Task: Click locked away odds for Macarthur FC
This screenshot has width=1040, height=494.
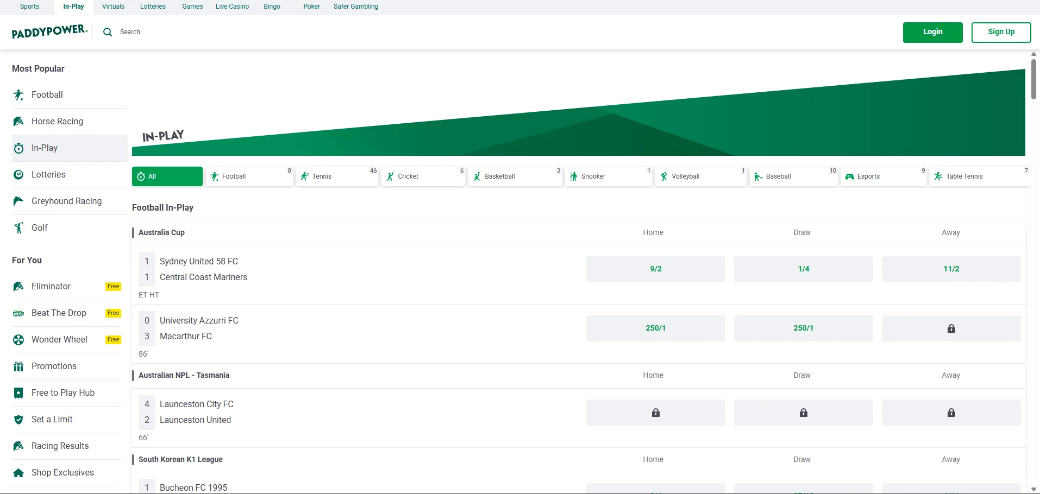Action: [951, 328]
